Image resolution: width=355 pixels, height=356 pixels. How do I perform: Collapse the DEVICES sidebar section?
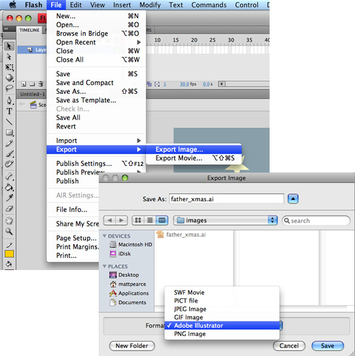click(104, 236)
